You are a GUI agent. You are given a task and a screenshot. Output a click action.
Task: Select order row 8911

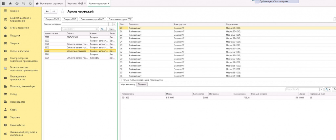(x=80, y=55)
